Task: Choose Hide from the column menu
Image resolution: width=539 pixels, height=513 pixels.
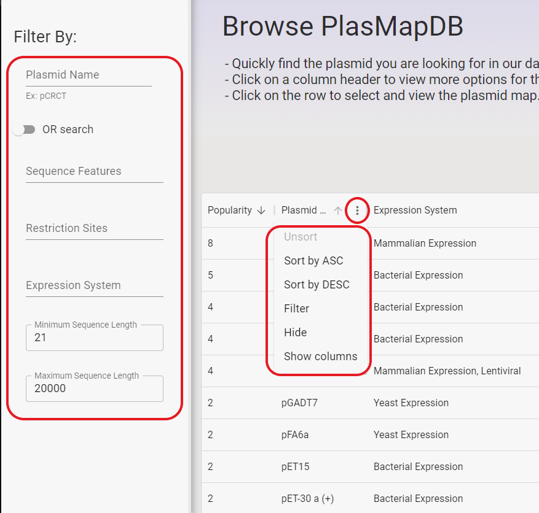Action: pyautogui.click(x=295, y=333)
